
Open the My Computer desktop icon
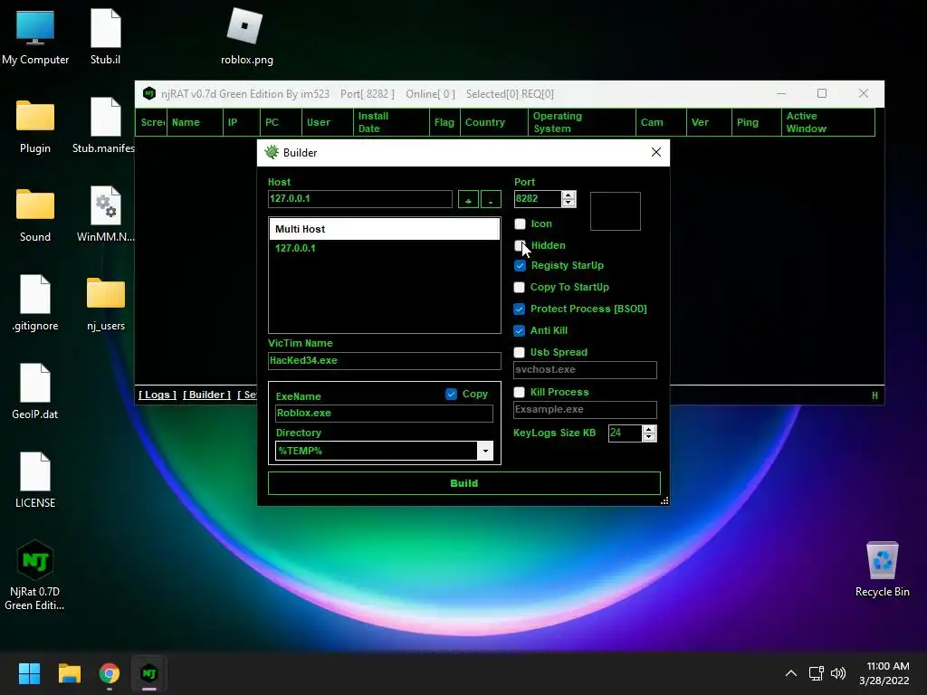coord(35,36)
